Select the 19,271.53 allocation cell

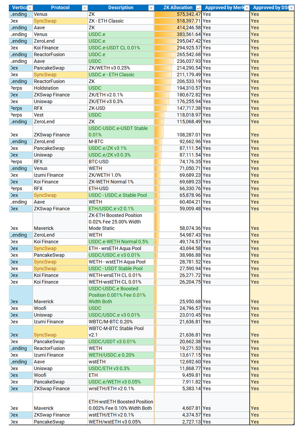[178, 348]
